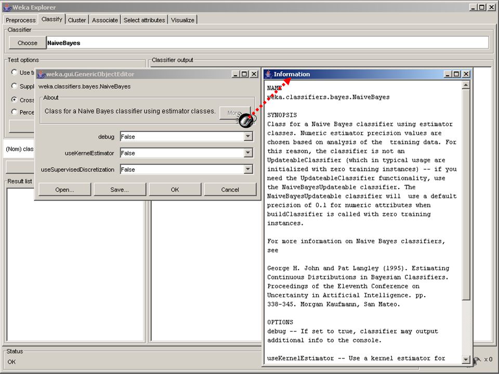Click the 'OPTIONS' heading in Information window
The height and width of the screenshot is (374, 499).
coord(280,322)
